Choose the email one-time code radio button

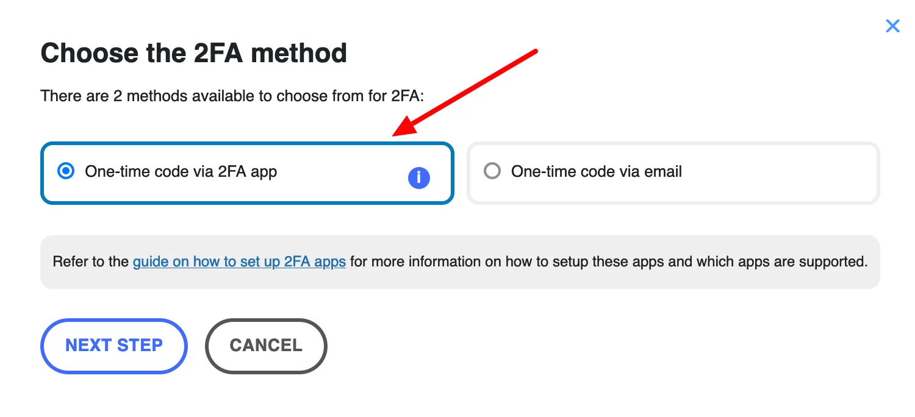click(492, 171)
